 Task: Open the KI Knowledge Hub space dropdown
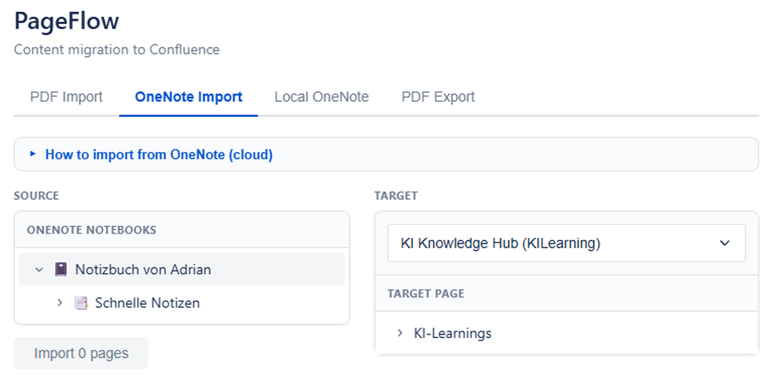(x=566, y=243)
